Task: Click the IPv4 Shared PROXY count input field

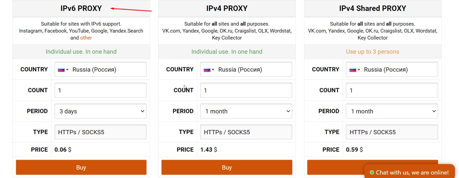Action: coord(392,90)
